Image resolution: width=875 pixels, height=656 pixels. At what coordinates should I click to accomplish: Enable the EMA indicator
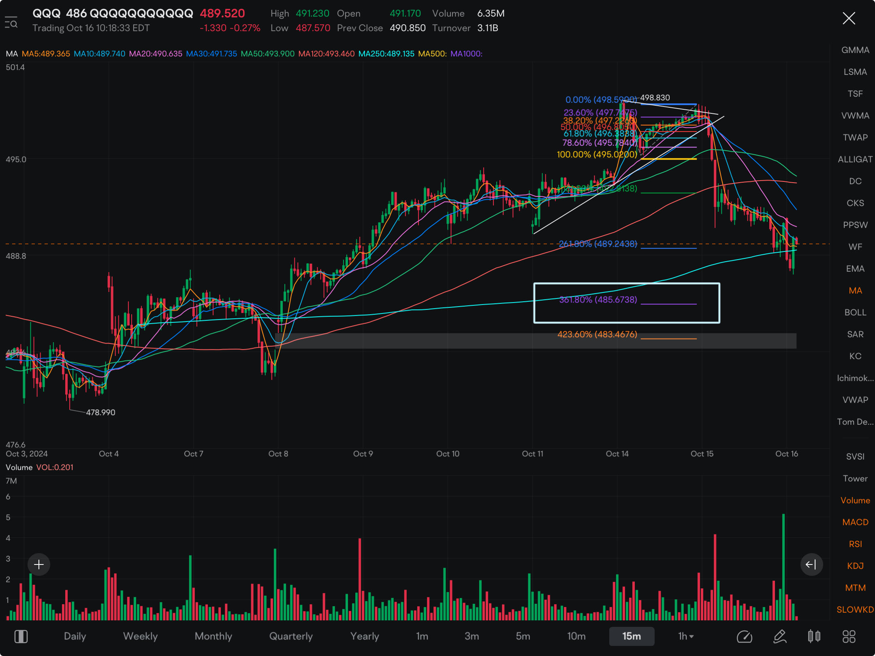(855, 269)
